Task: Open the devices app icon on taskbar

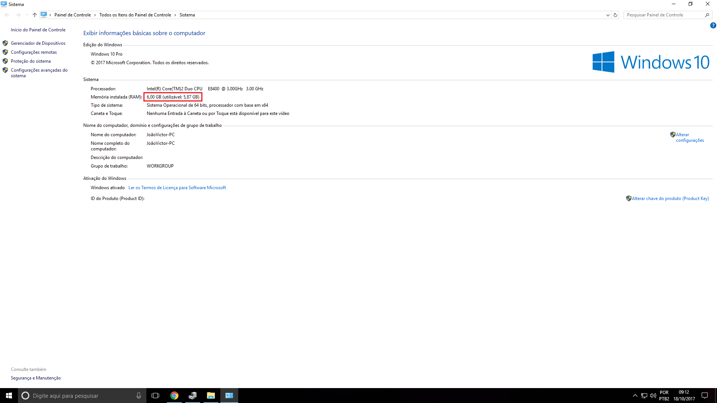Action: click(x=193, y=396)
